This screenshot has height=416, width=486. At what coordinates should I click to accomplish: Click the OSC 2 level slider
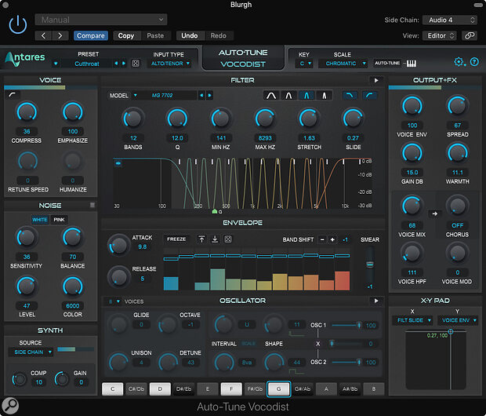click(346, 362)
